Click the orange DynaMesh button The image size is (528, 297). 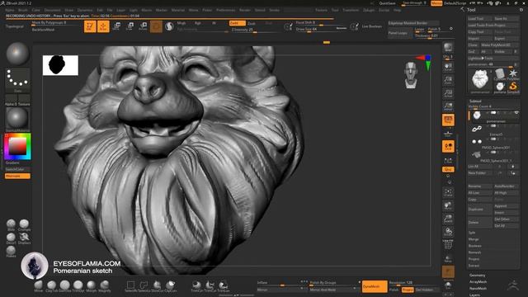(x=375, y=286)
